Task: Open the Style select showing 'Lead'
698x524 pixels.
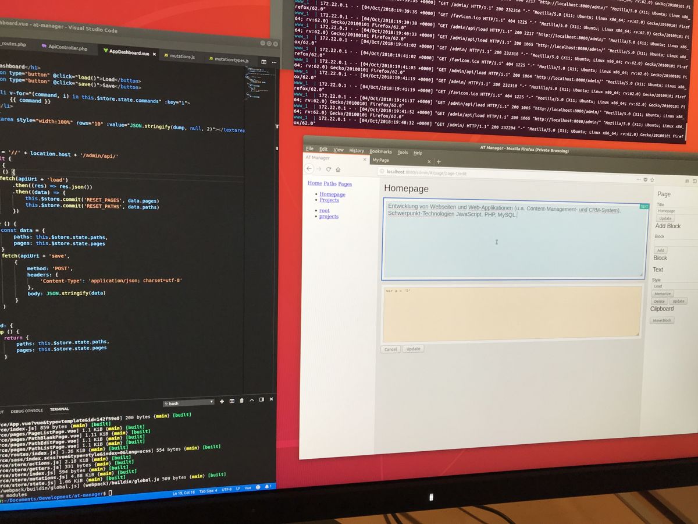Action: click(x=675, y=286)
